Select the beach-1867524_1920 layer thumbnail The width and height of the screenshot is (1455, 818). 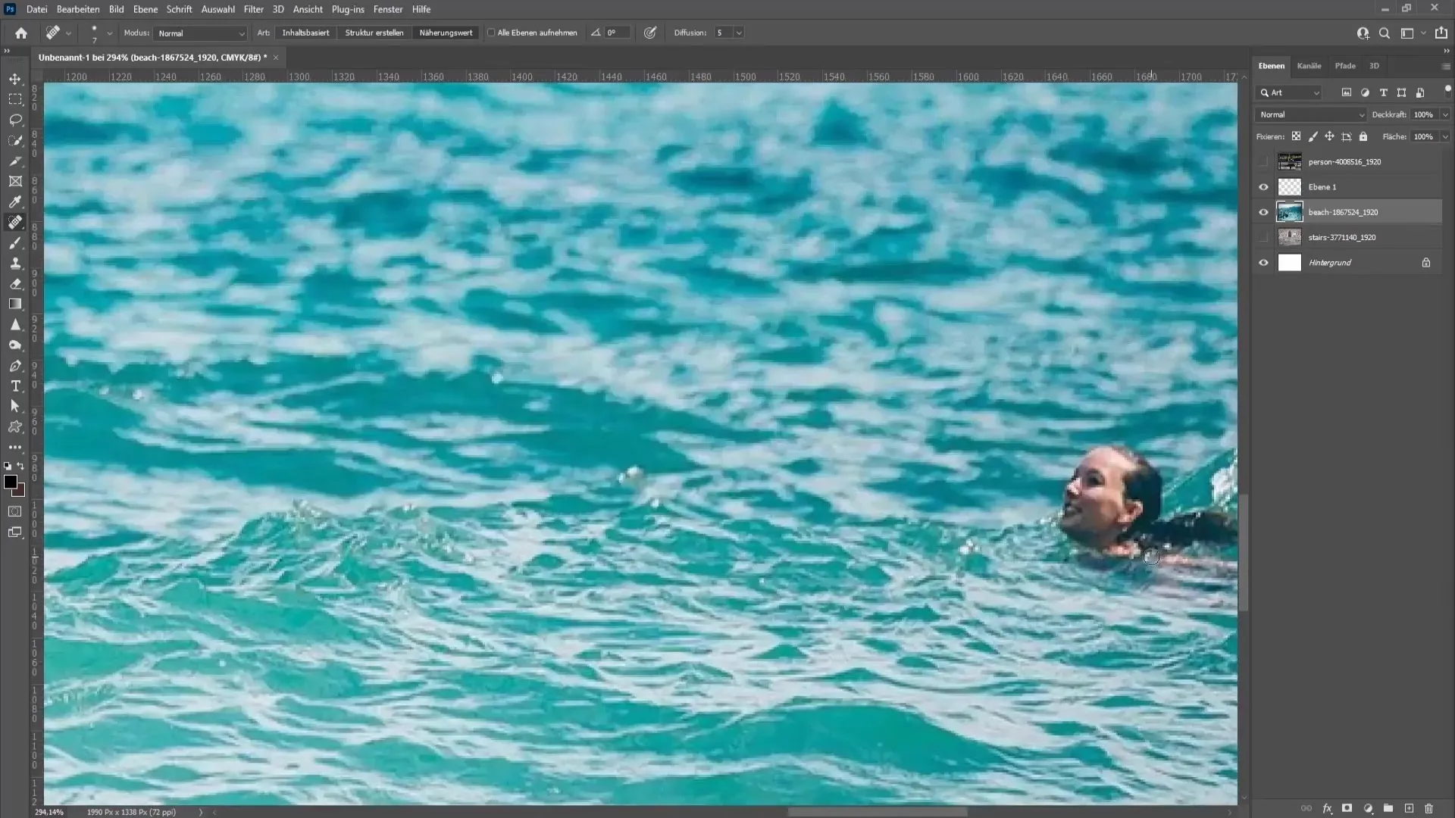tap(1289, 212)
